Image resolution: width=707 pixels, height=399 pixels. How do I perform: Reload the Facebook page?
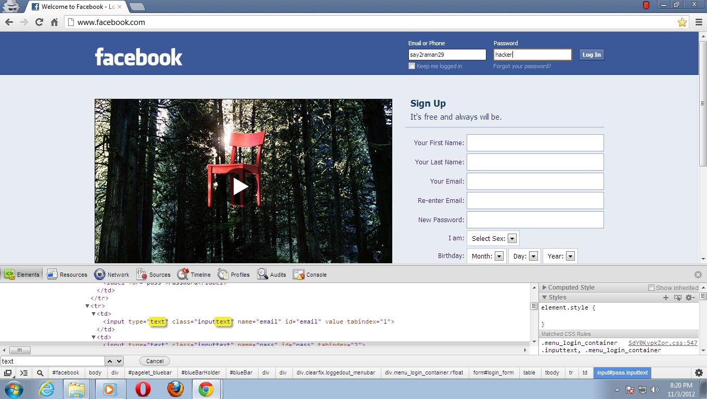(x=39, y=22)
